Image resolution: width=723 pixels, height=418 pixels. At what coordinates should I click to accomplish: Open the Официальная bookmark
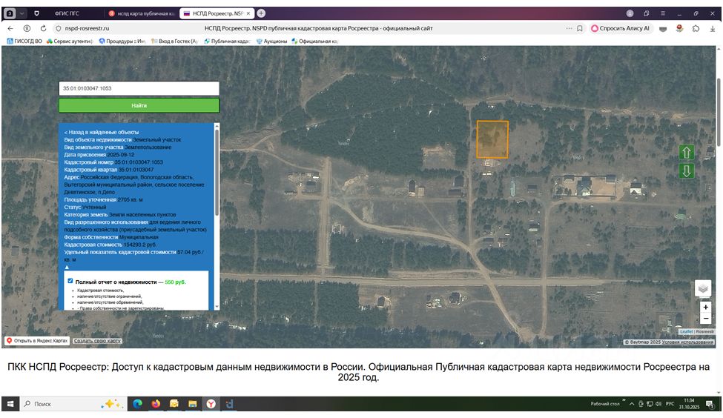[x=315, y=41]
